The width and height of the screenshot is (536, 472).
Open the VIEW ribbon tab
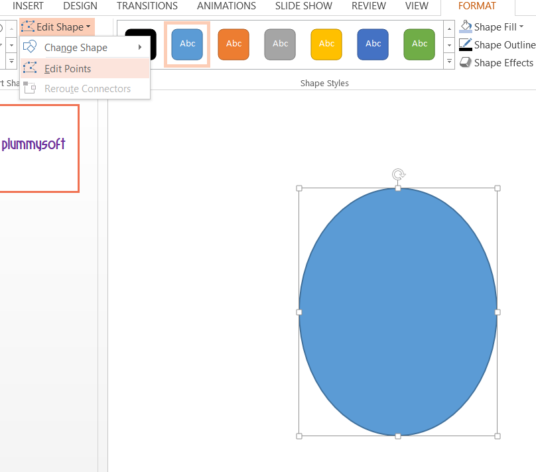click(417, 6)
